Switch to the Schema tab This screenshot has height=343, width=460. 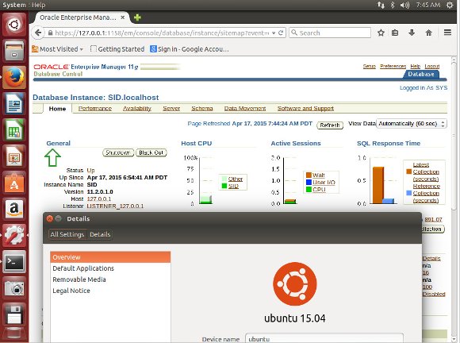pos(202,108)
